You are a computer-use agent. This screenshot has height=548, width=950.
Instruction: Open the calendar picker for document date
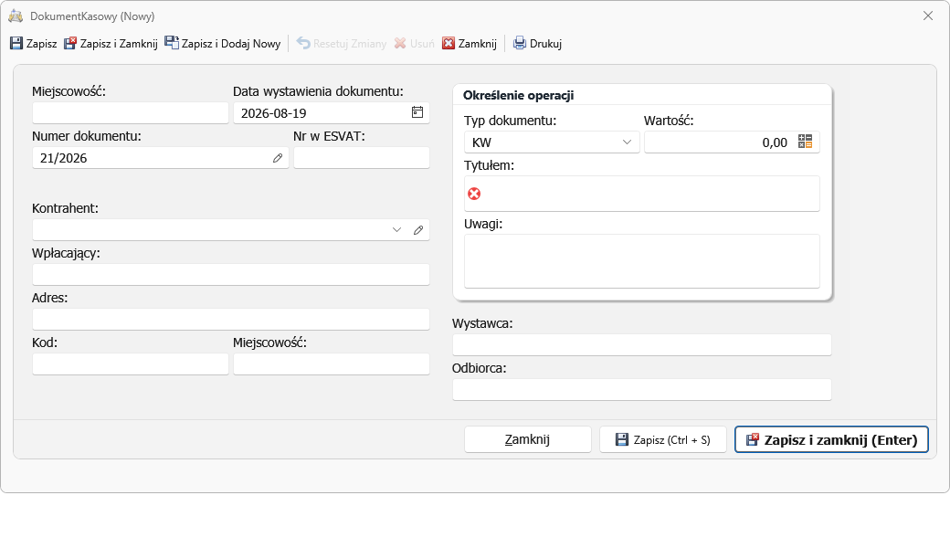click(417, 112)
